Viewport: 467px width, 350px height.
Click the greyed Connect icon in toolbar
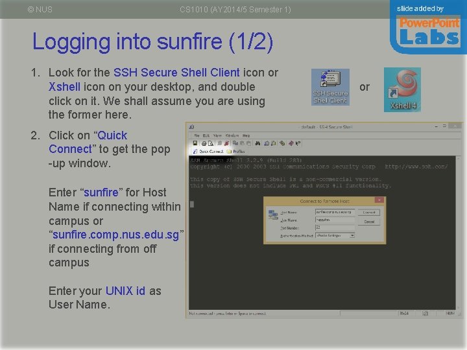point(220,143)
